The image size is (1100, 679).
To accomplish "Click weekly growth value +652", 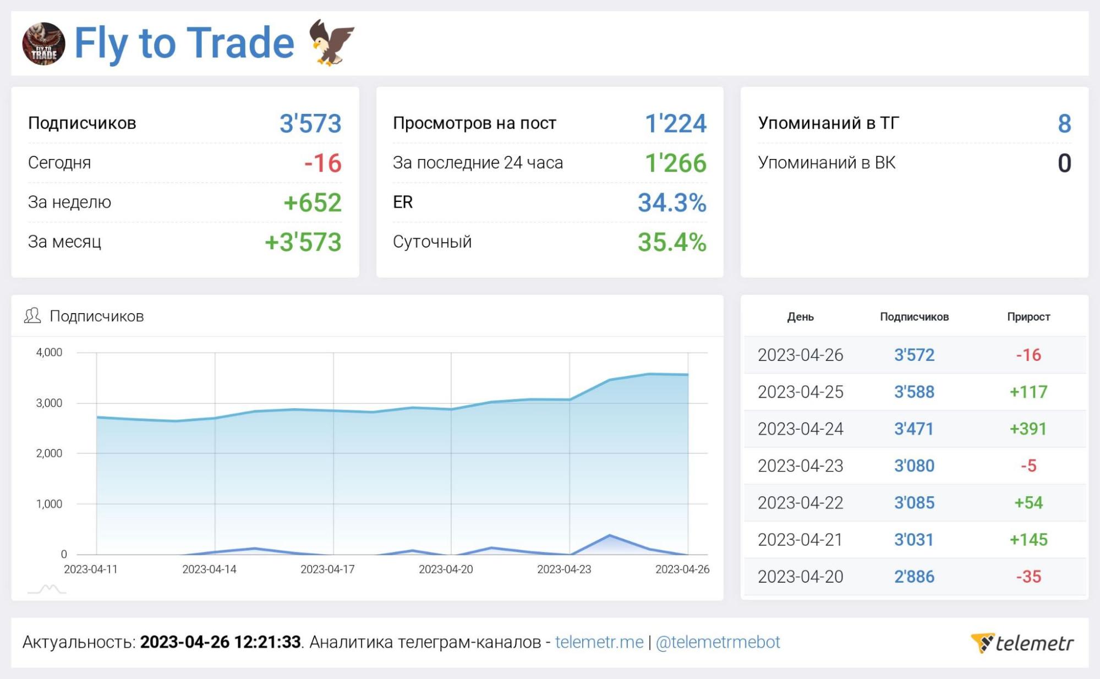I will pos(313,202).
